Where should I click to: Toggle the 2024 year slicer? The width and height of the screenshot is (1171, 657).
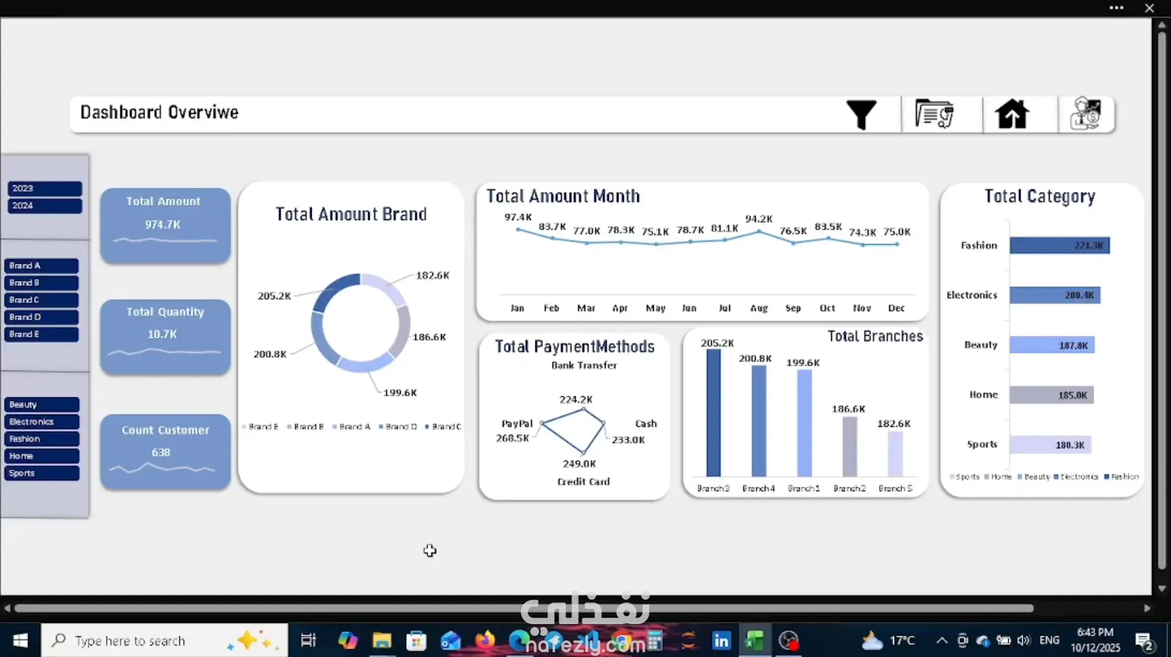point(45,205)
